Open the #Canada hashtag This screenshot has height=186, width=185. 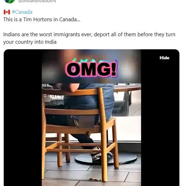(22, 12)
